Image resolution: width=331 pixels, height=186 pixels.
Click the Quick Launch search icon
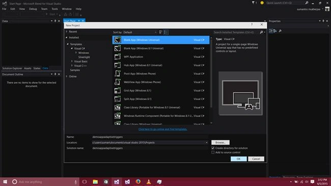(307, 3)
